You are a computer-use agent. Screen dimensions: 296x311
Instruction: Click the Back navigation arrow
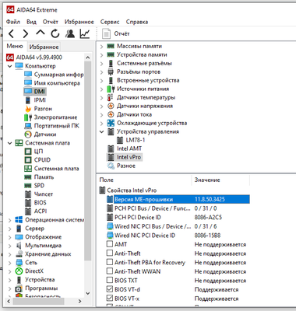11,33
